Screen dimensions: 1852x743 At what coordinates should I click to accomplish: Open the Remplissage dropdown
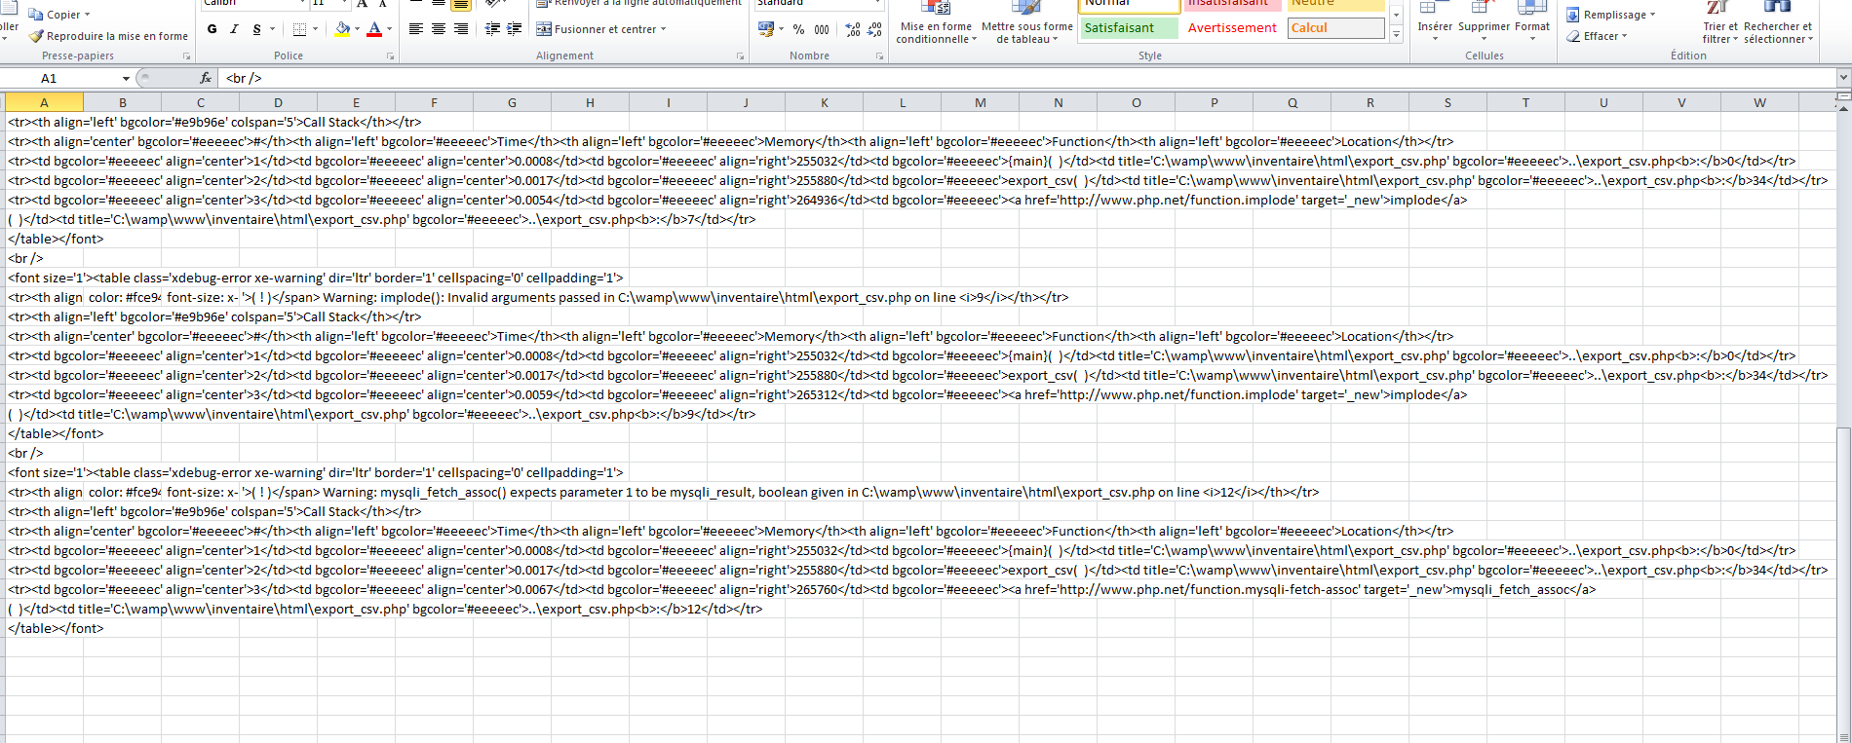1611,15
